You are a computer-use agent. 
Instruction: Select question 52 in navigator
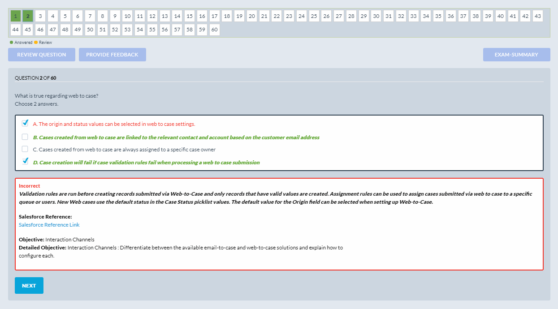click(x=115, y=30)
